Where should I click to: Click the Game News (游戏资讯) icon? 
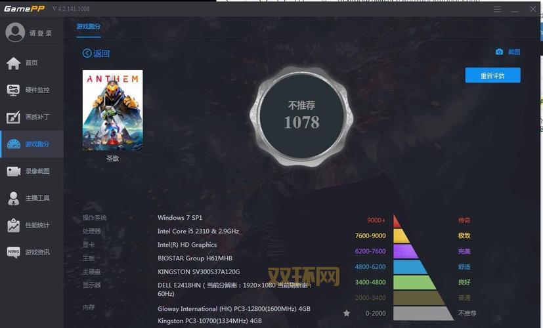[13, 253]
